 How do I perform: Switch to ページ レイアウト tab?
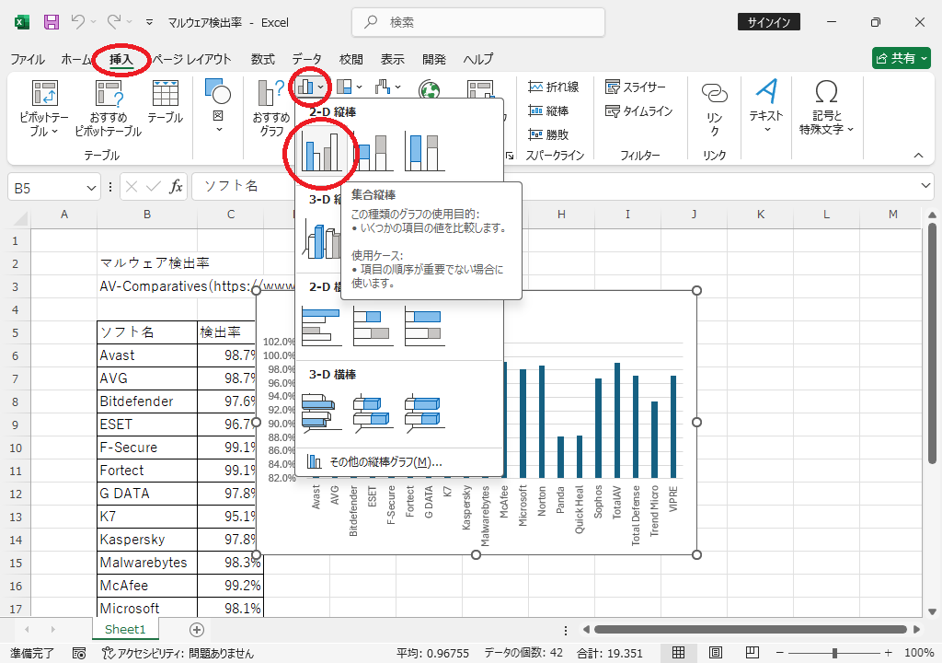[x=191, y=59]
